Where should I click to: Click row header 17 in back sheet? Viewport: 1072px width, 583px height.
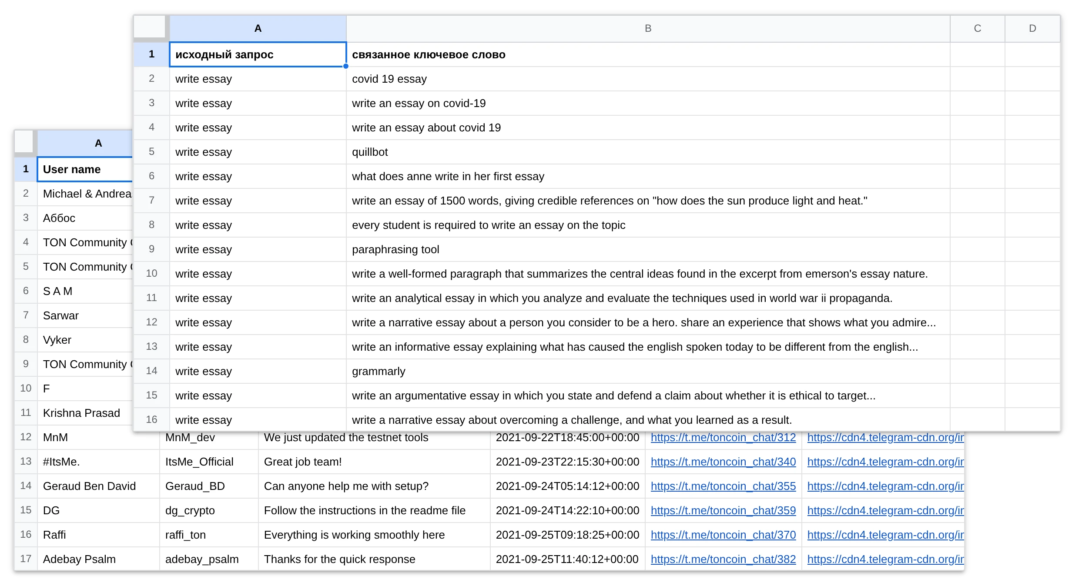coord(26,559)
